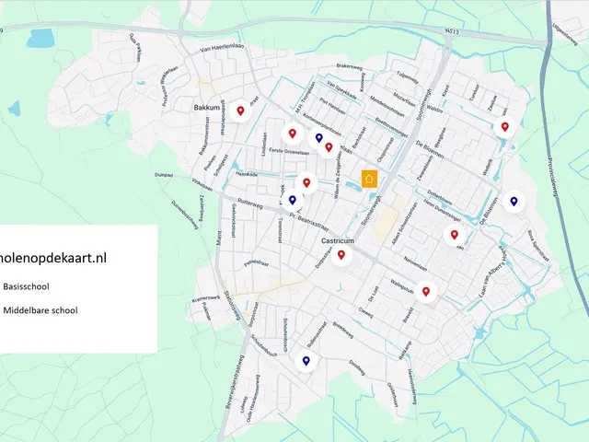The width and height of the screenshot is (589, 442).
Task: Click the Pr. Beatrixstraat label
Action: pos(309,223)
